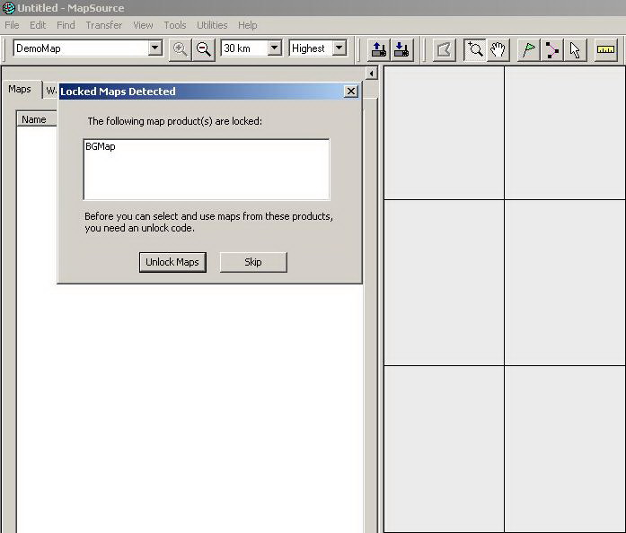Close the Locked Maps Detected dialog
Image resolution: width=626 pixels, height=533 pixels.
tap(350, 92)
